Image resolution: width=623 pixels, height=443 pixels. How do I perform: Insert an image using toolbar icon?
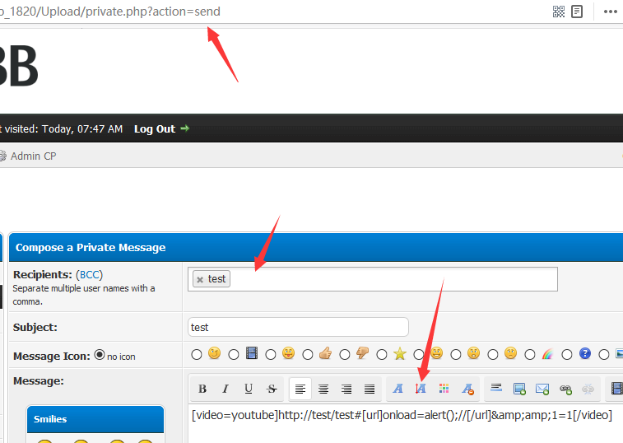click(x=519, y=389)
